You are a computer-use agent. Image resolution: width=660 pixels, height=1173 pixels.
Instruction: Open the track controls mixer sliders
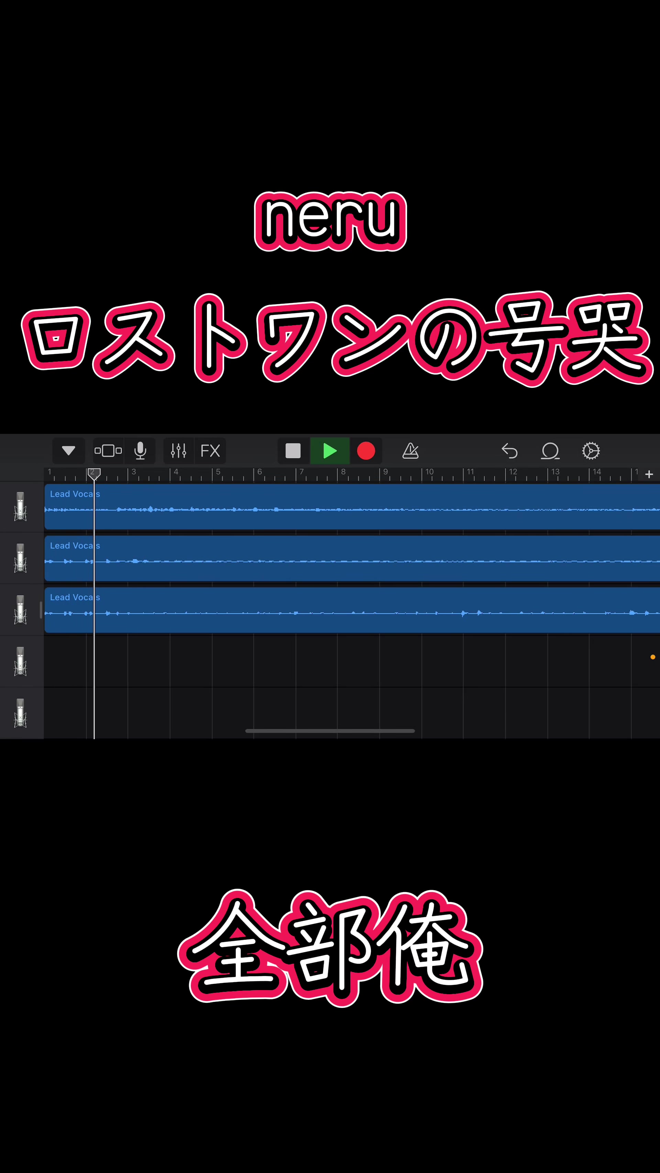178,451
